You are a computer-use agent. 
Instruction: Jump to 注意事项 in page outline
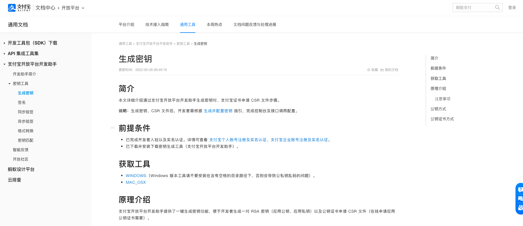443,99
